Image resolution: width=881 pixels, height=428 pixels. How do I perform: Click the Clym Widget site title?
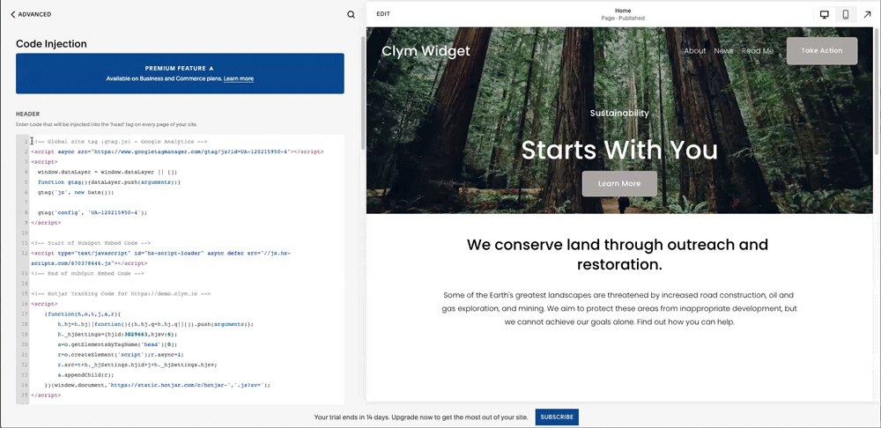pos(426,51)
